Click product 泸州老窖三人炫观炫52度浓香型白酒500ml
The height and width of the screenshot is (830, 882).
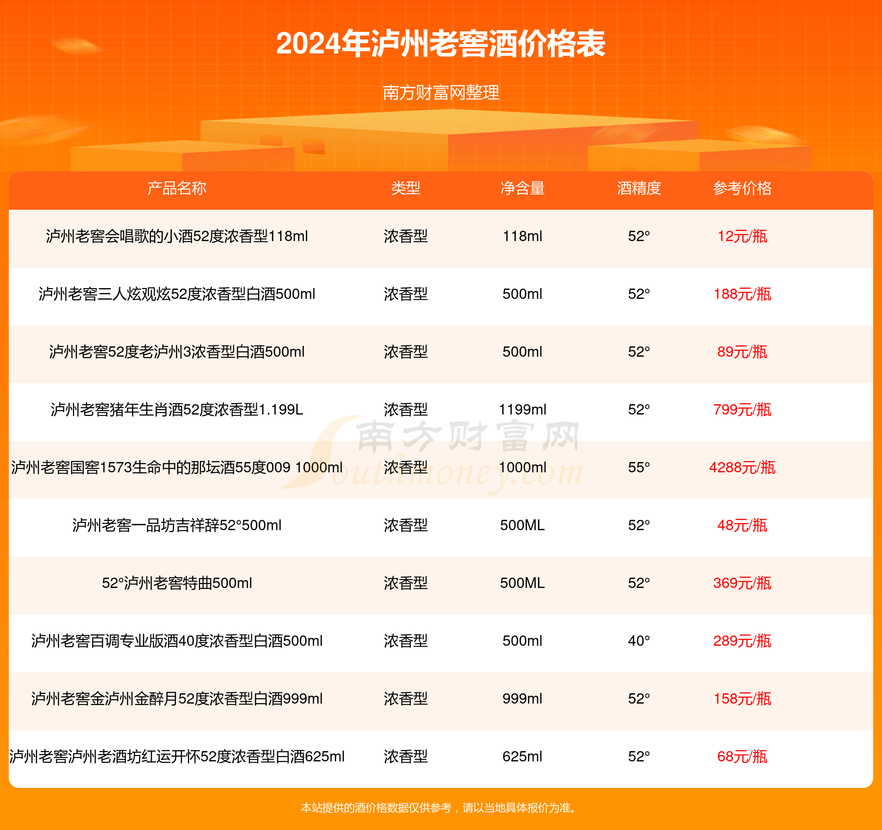tap(177, 294)
